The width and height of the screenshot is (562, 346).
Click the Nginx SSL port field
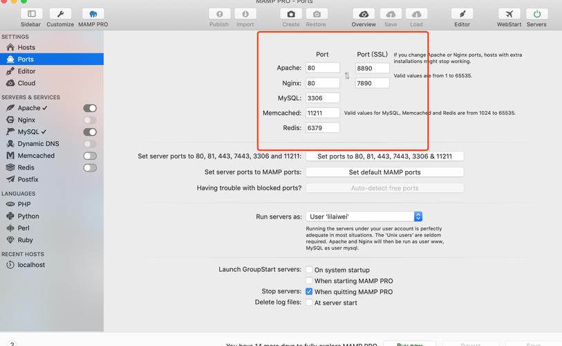click(372, 83)
